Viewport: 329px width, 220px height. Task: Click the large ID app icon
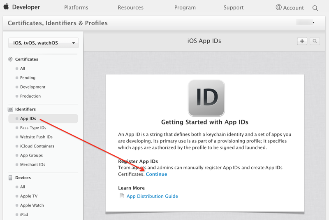pyautogui.click(x=206, y=98)
